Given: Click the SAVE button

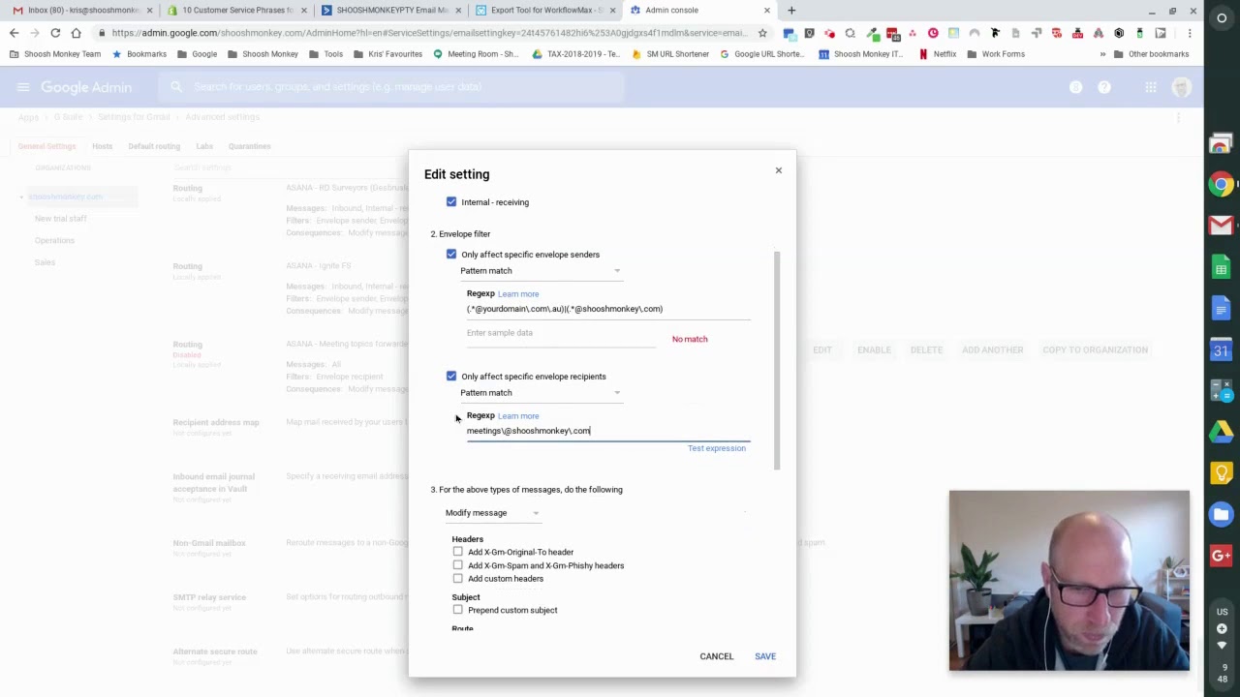Looking at the screenshot, I should 765,656.
